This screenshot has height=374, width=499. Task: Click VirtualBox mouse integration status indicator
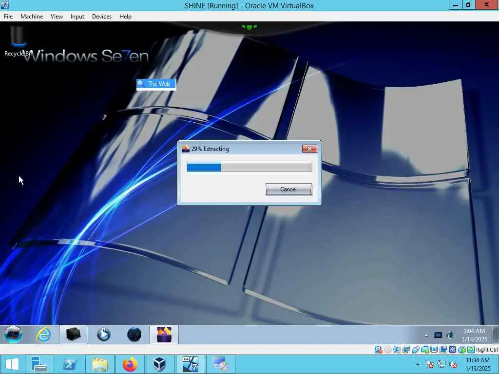pos(462,350)
